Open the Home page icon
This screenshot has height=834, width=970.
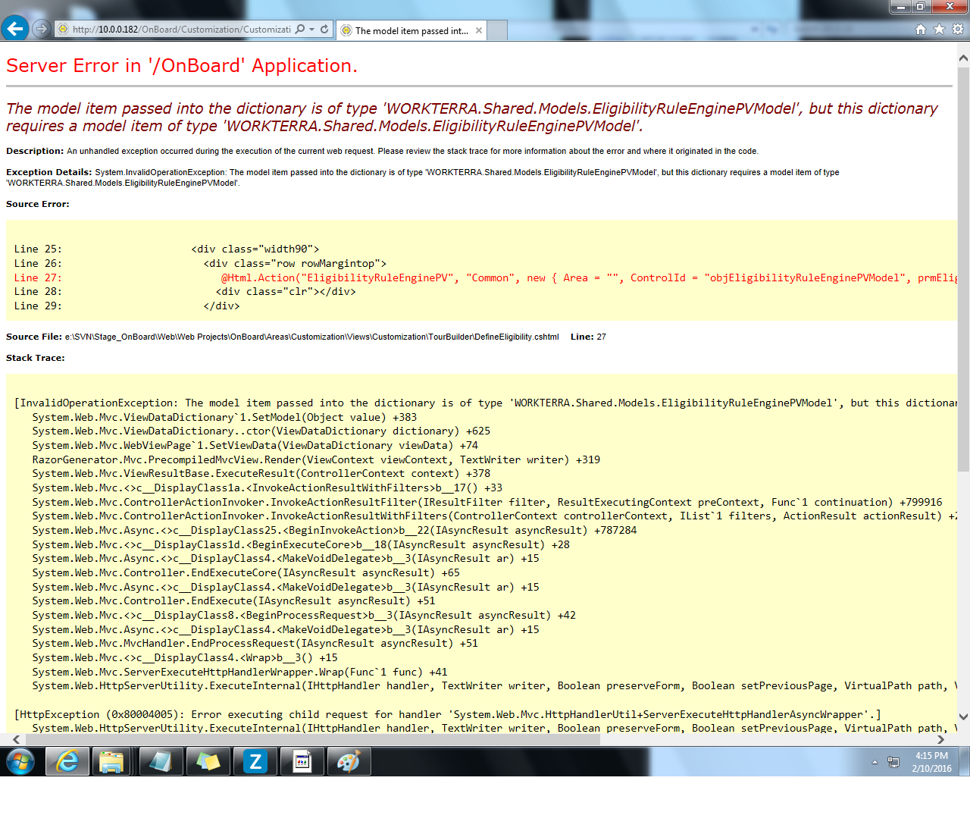pos(920,30)
